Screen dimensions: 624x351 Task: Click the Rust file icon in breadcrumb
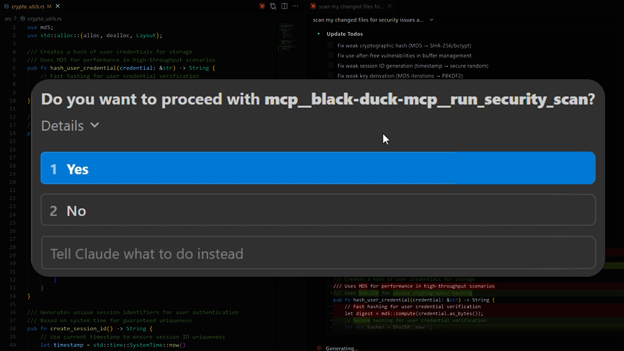pyautogui.click(x=21, y=19)
